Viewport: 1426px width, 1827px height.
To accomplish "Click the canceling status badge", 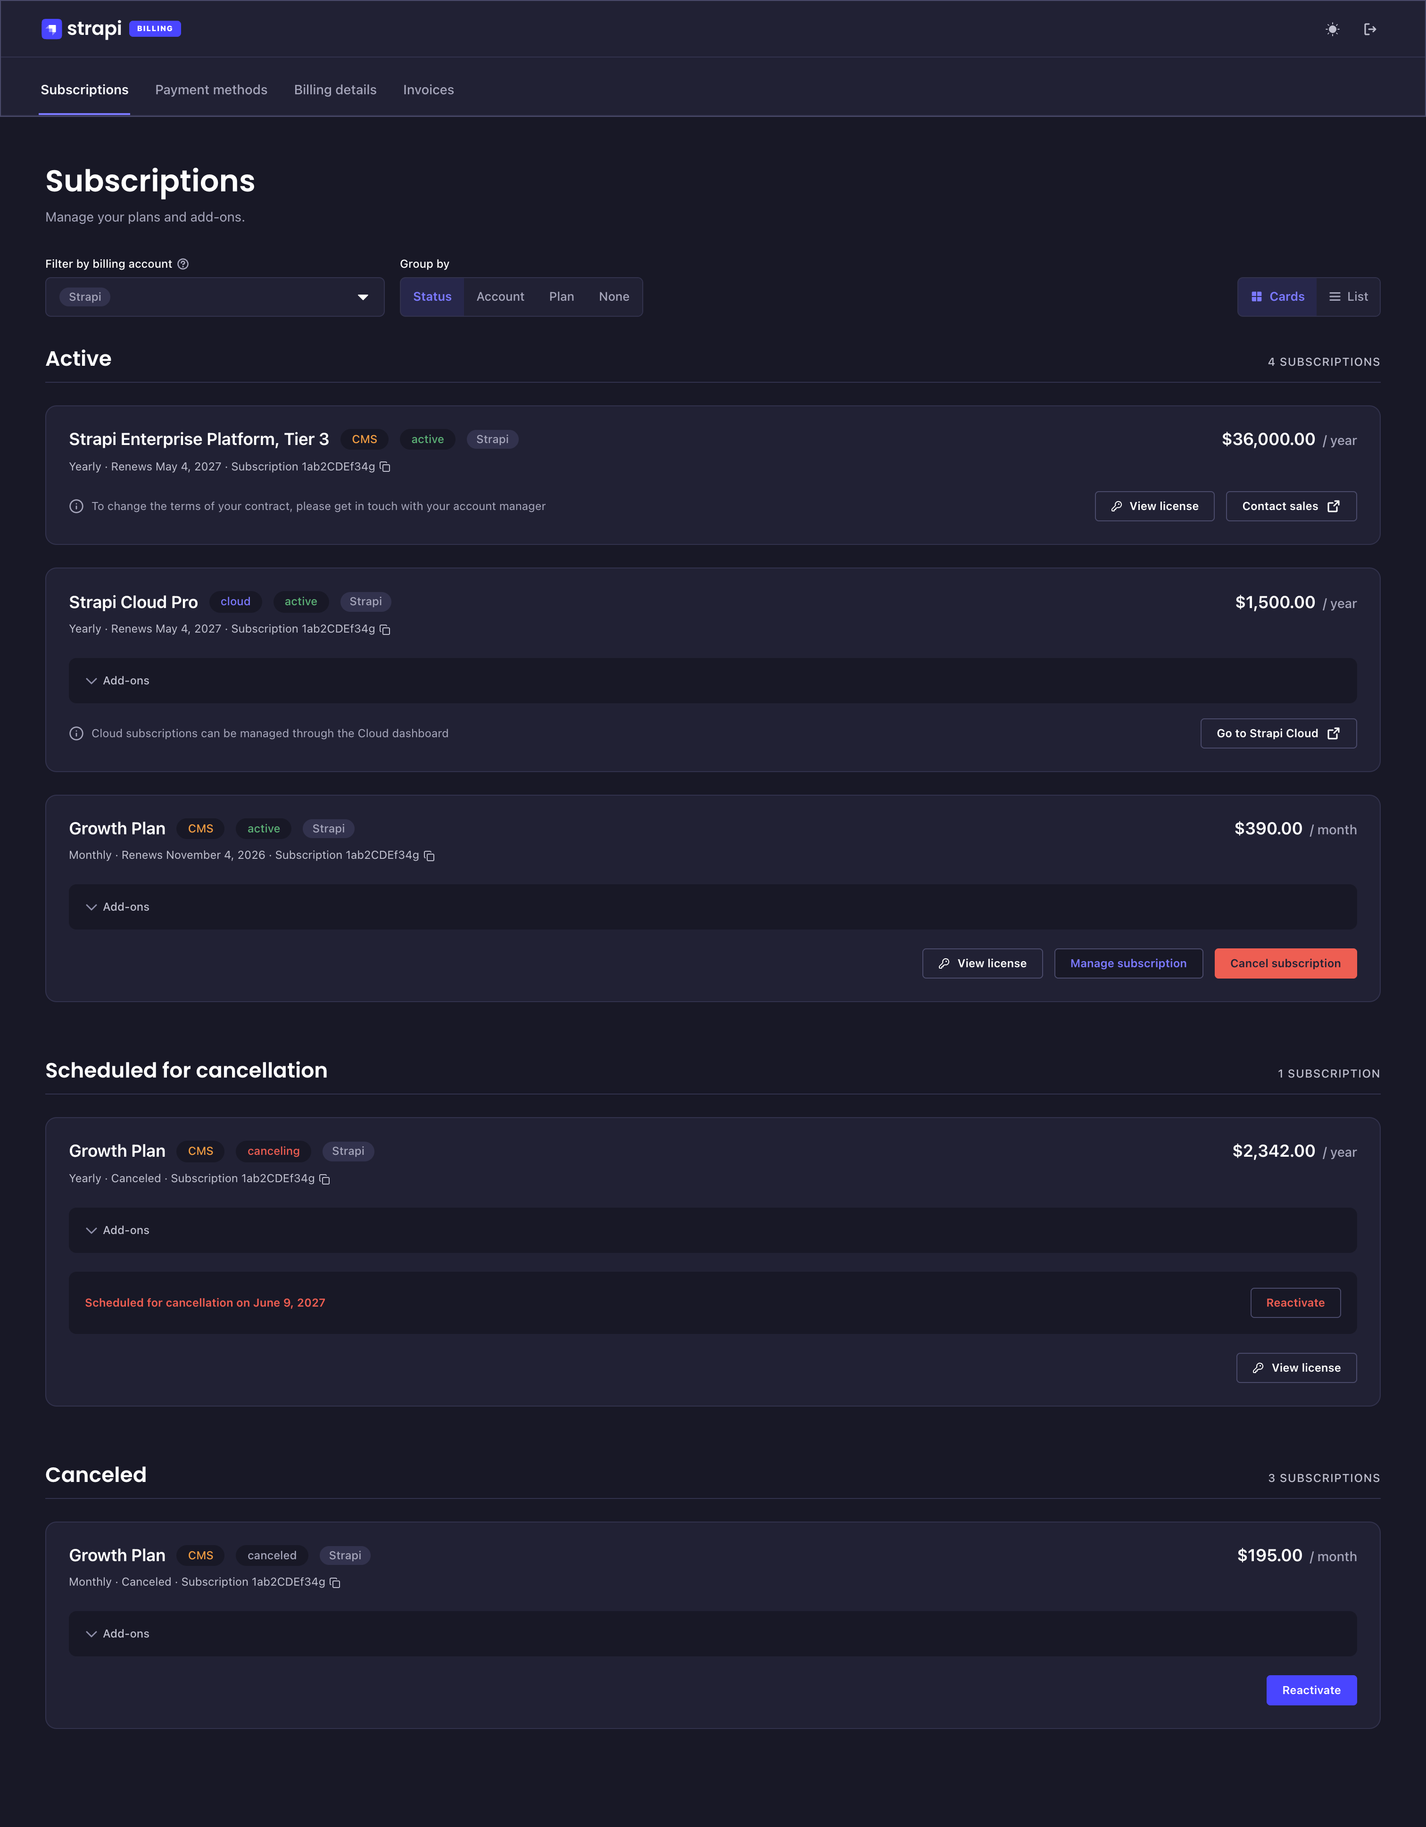I will click(x=274, y=1151).
